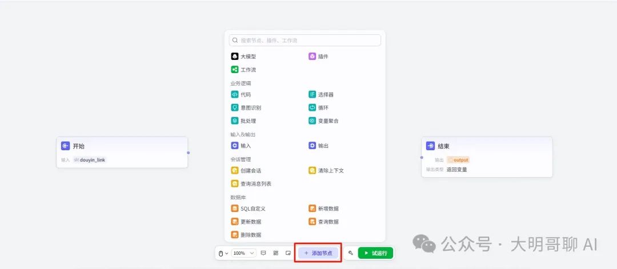Click the output variable tag in 结束
This screenshot has width=617, height=269.
coord(458,160)
